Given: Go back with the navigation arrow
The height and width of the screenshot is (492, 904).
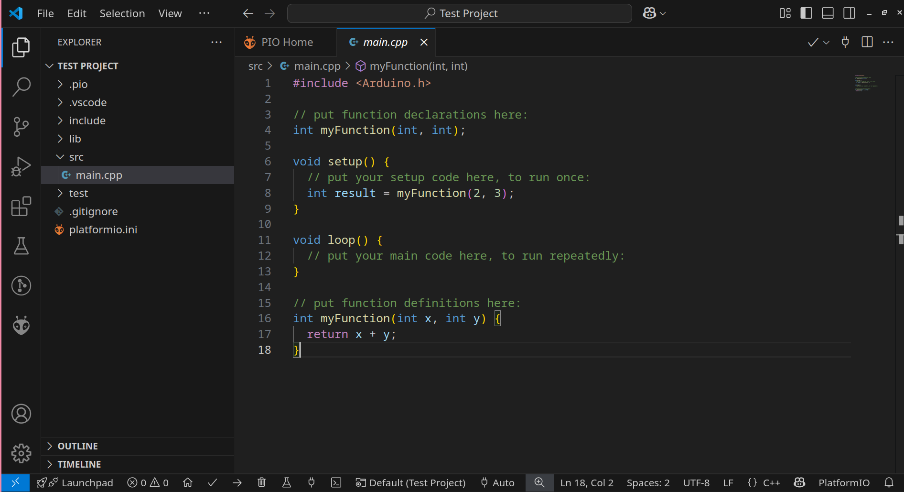Looking at the screenshot, I should pos(248,13).
